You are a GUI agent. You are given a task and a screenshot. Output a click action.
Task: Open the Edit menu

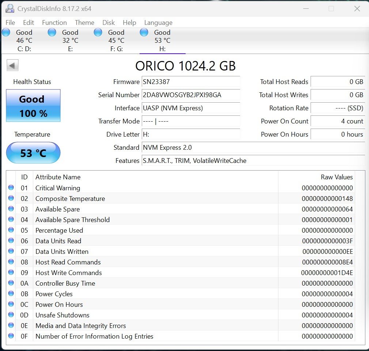coord(28,23)
